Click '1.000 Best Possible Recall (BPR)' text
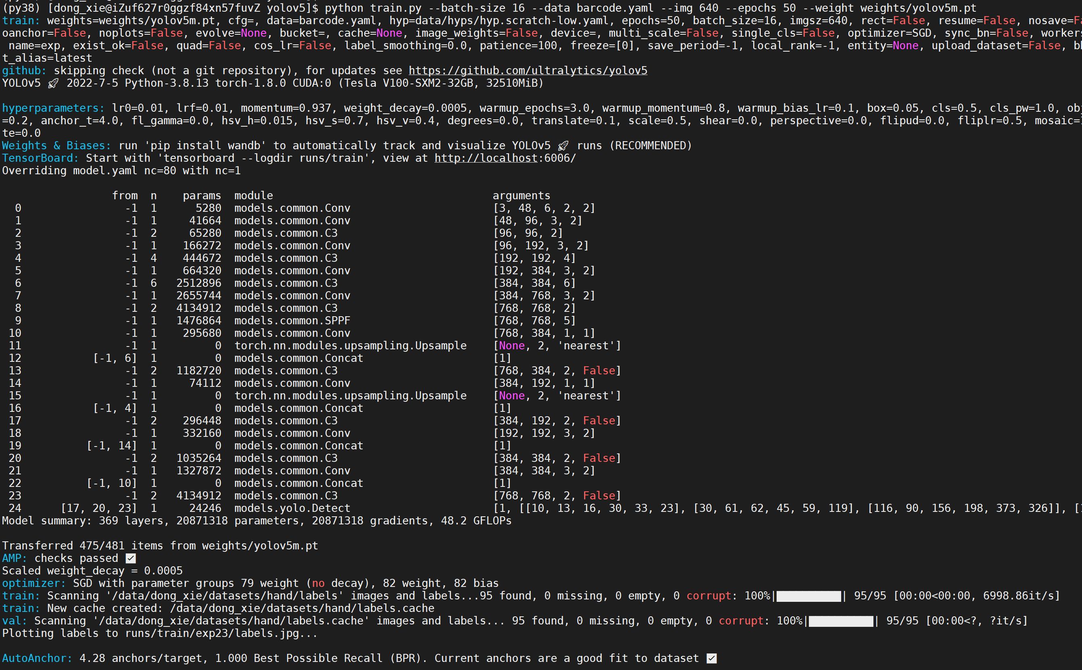Screen dimensions: 1082x670 pyautogui.click(x=317, y=658)
